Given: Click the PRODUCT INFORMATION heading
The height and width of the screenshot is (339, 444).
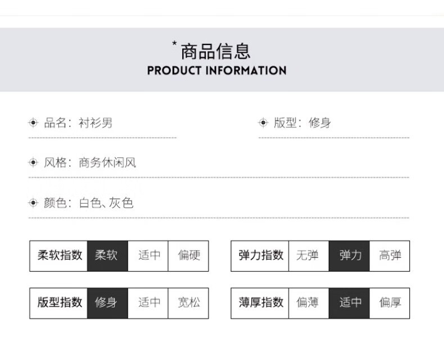Looking at the screenshot, I should pyautogui.click(x=216, y=70).
